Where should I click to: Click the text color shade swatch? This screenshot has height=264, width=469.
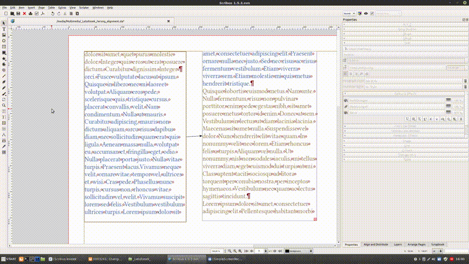[x=448, y=100]
